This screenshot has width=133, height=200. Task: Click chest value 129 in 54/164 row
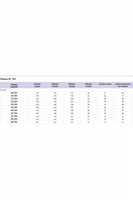37,102
